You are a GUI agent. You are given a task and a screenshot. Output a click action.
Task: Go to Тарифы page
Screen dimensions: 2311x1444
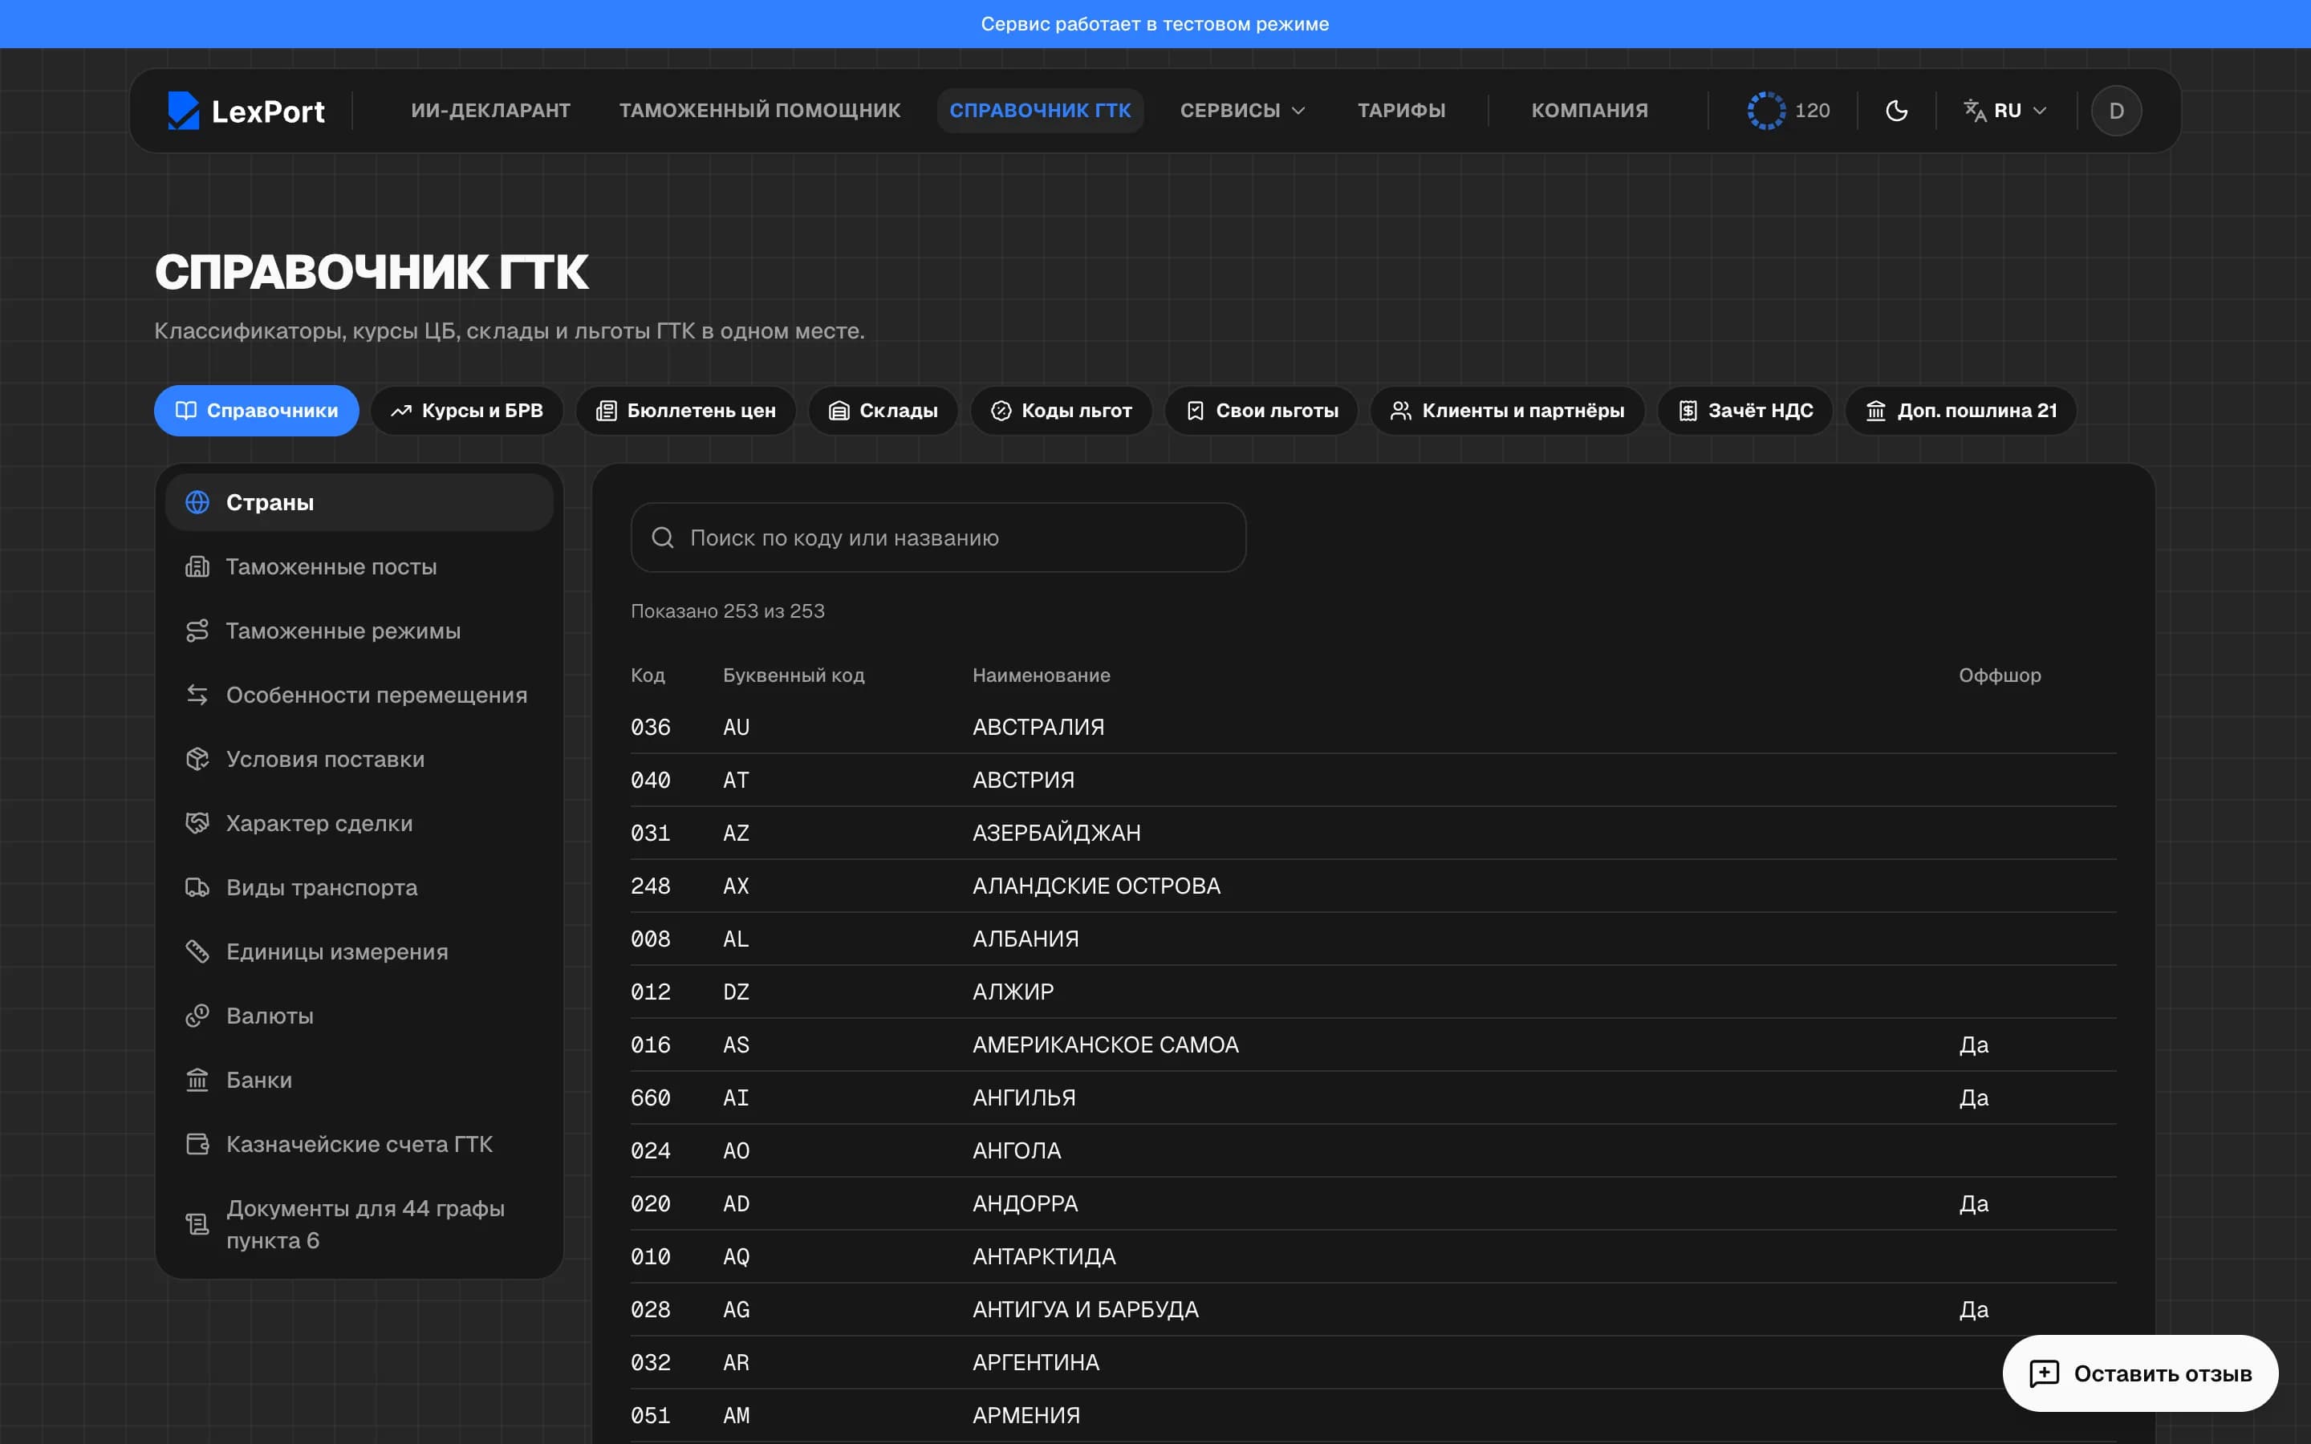pos(1401,111)
